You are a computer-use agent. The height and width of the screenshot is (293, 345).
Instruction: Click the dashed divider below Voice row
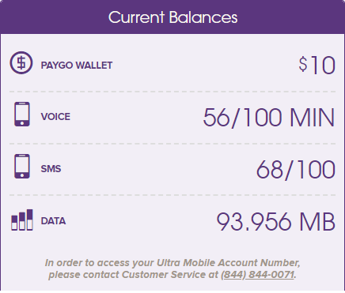tap(172, 144)
